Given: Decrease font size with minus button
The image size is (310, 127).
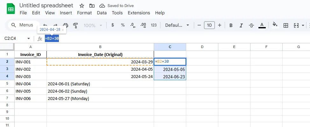Looking at the screenshot, I should point(199,25).
